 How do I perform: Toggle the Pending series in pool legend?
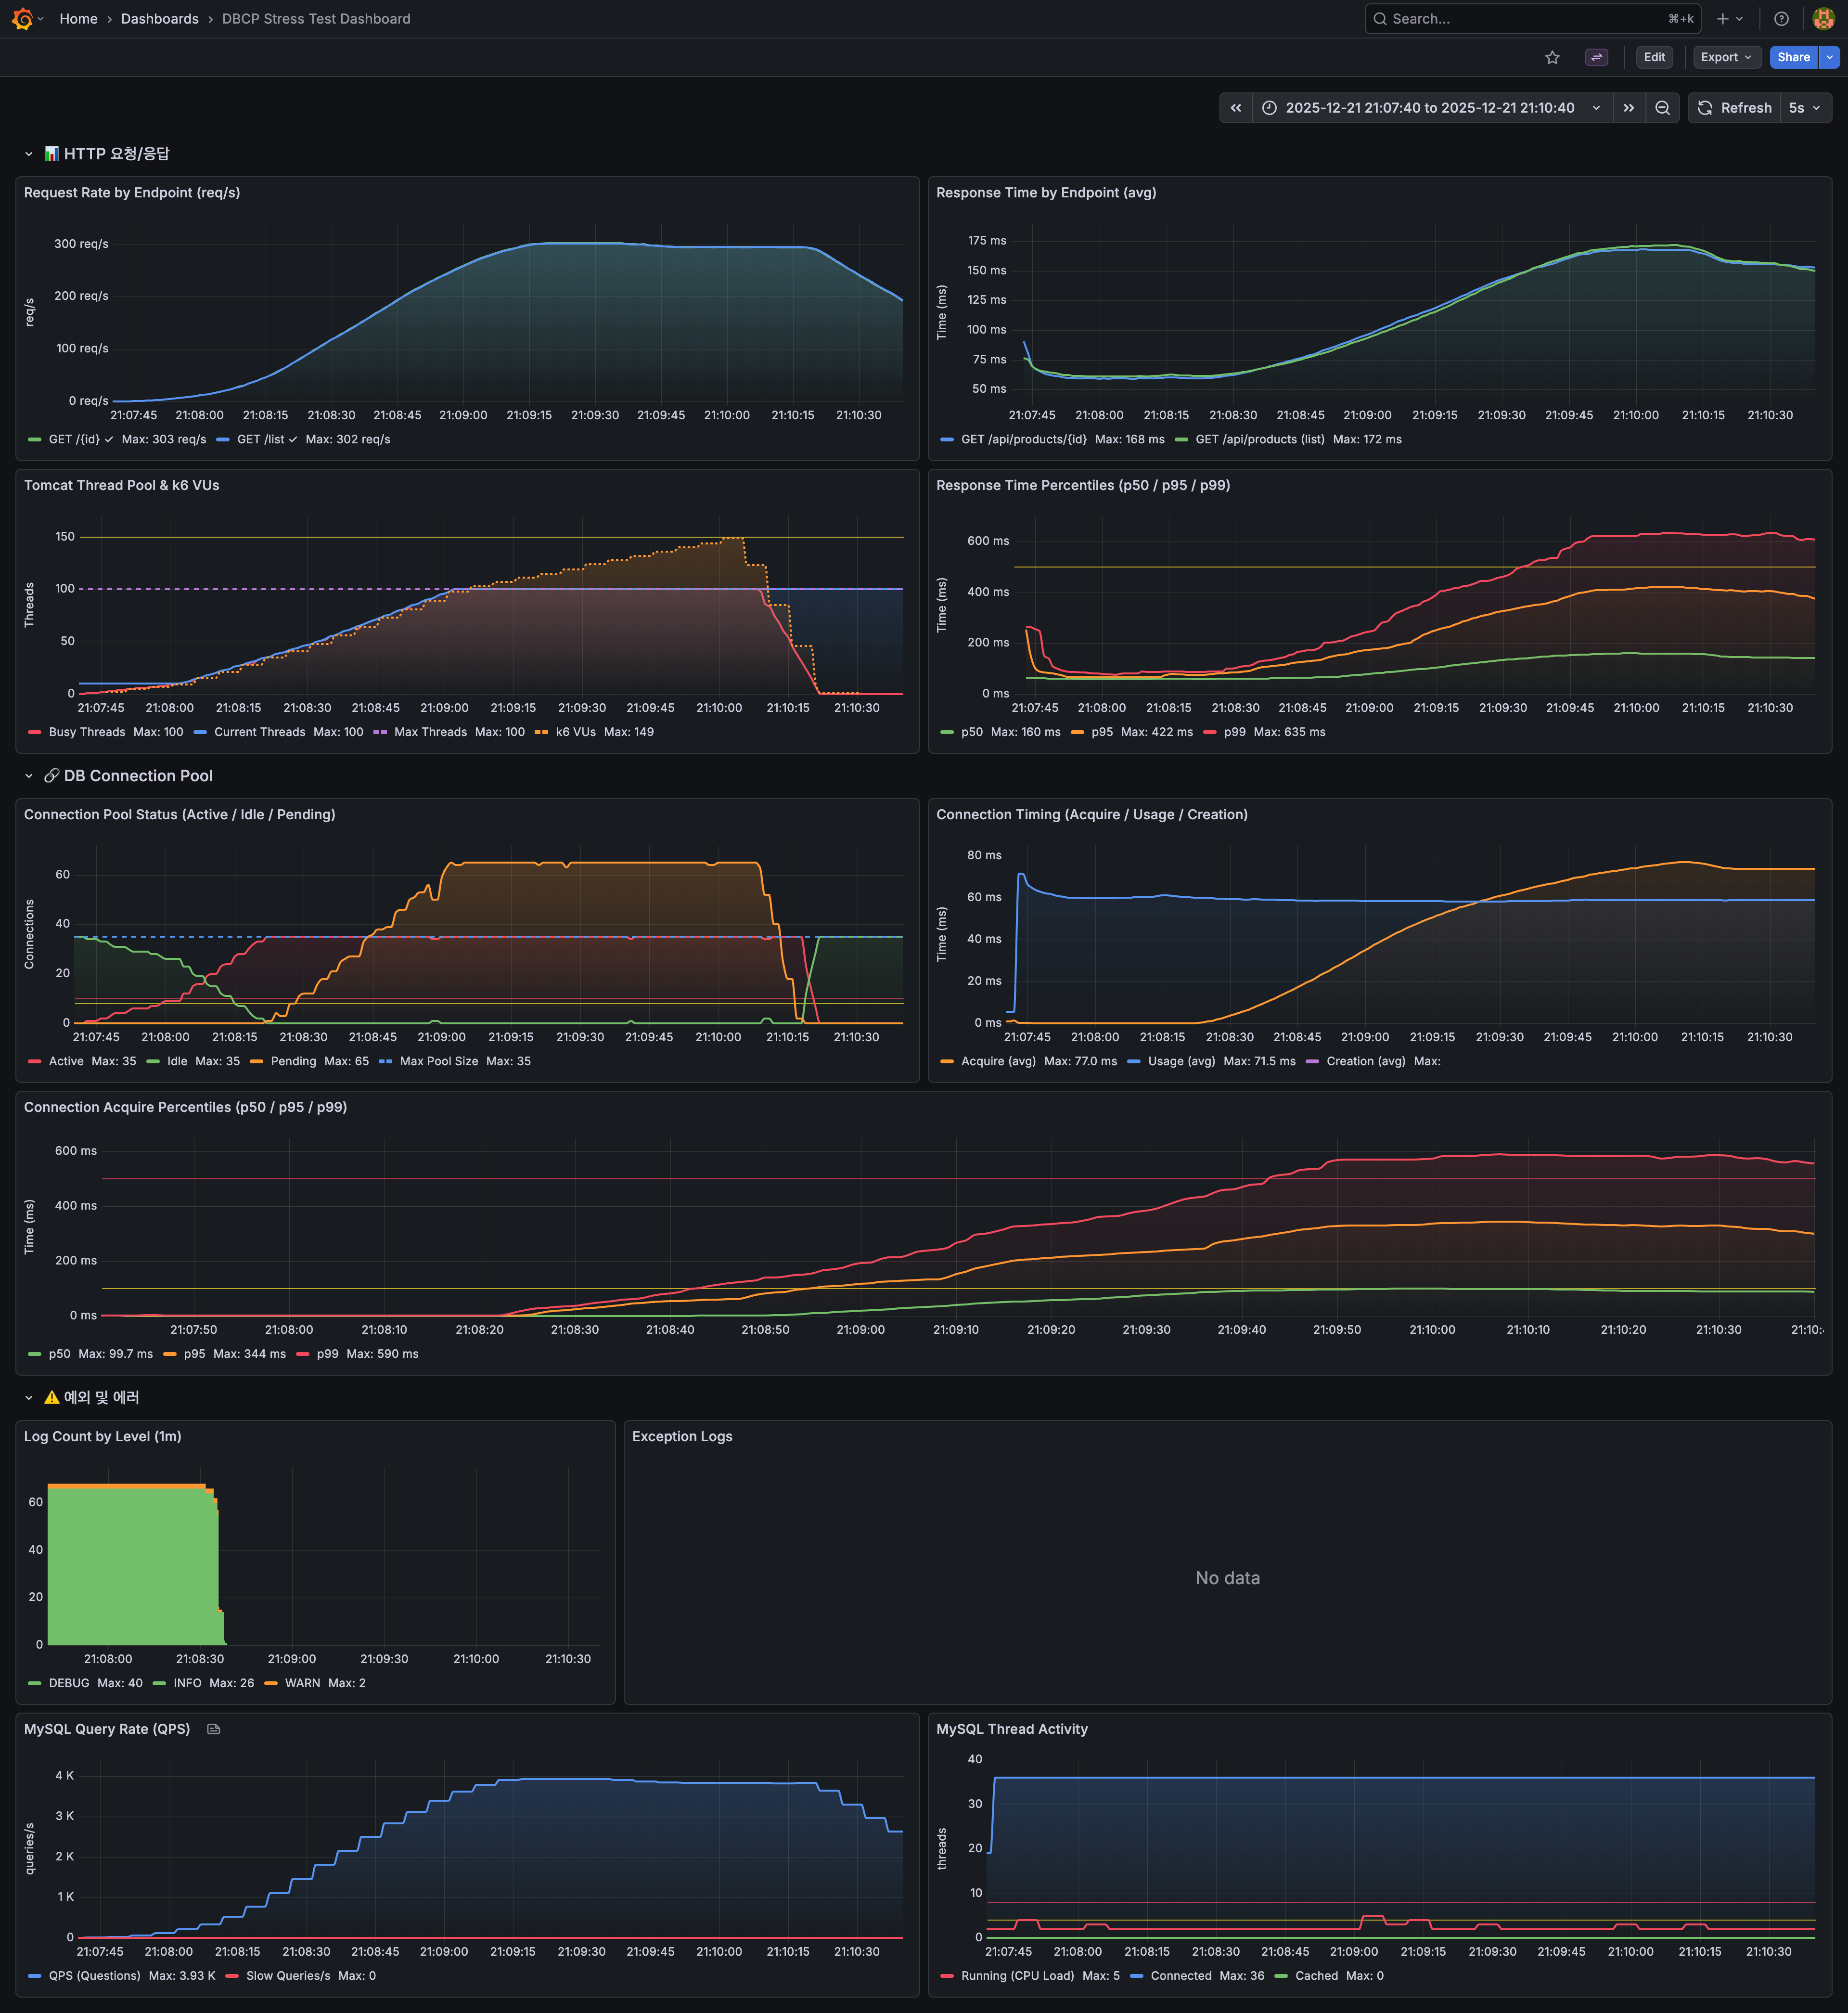tap(293, 1061)
